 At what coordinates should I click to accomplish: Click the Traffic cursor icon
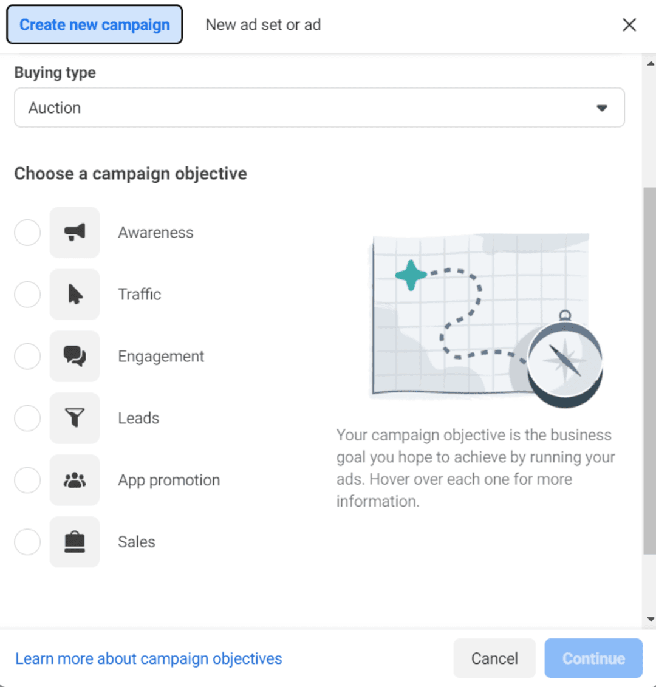click(x=75, y=294)
